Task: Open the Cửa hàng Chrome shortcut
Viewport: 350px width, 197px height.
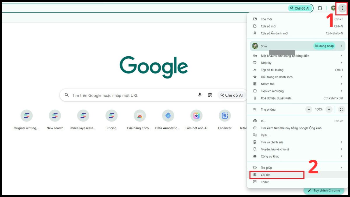Action: pos(139,120)
